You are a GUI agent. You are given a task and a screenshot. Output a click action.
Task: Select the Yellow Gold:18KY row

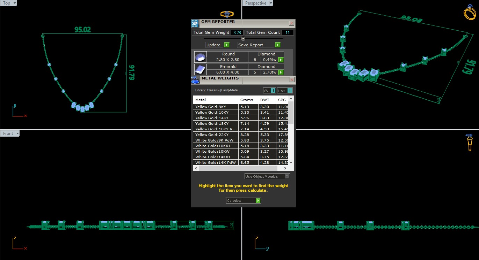(241, 123)
